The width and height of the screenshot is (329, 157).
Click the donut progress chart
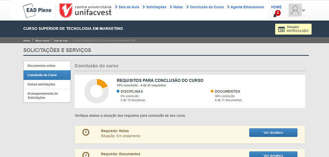96,91
